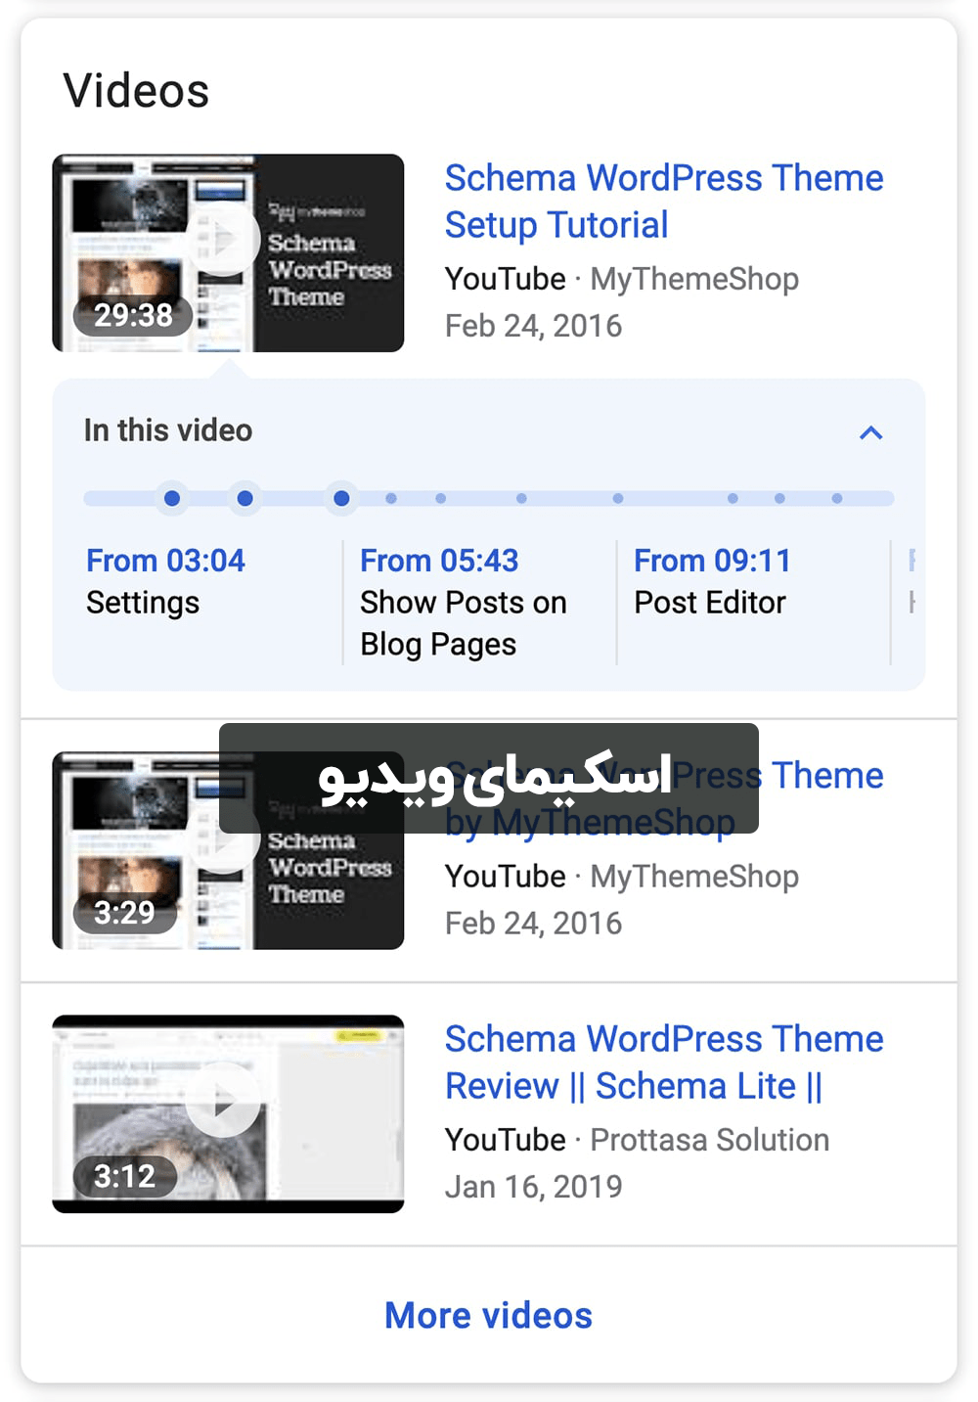Viewport: 978px width, 1402px height.
Task: Click the Jan 16, 2019 date
Action: point(533,1187)
